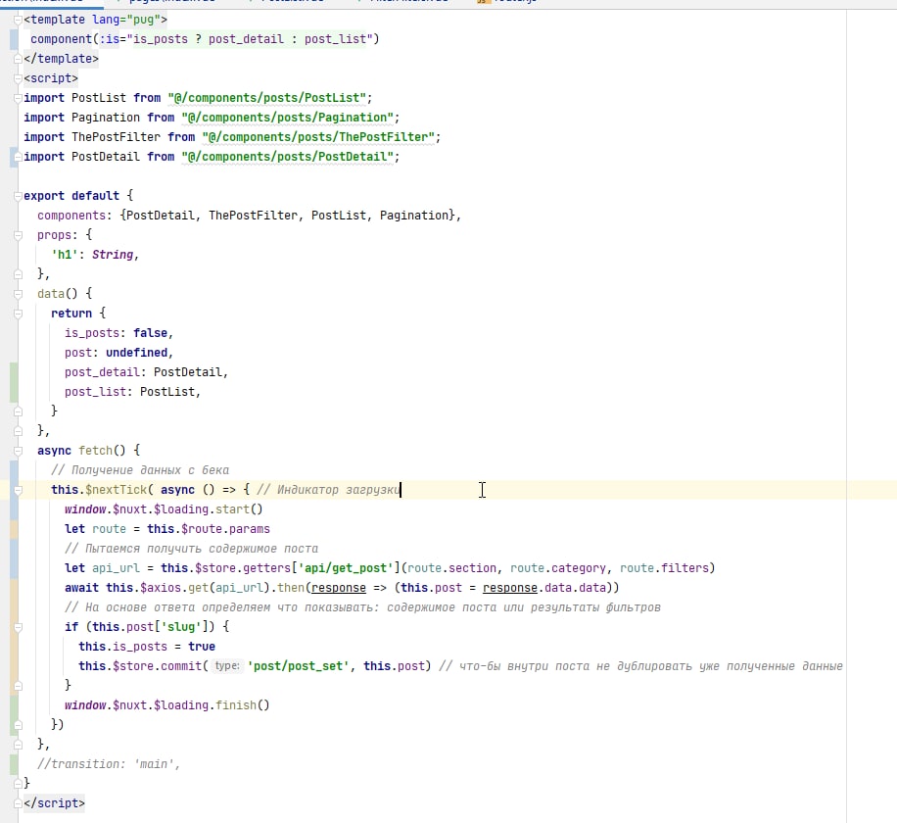This screenshot has width=897, height=823.
Task: Click comment starting 'На основе ответа определяем'
Action: (362, 607)
